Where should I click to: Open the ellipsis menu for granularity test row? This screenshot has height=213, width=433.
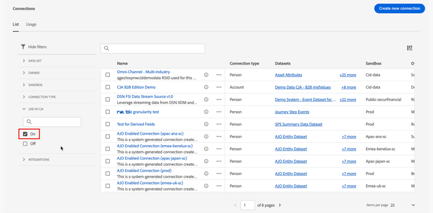coord(219,112)
